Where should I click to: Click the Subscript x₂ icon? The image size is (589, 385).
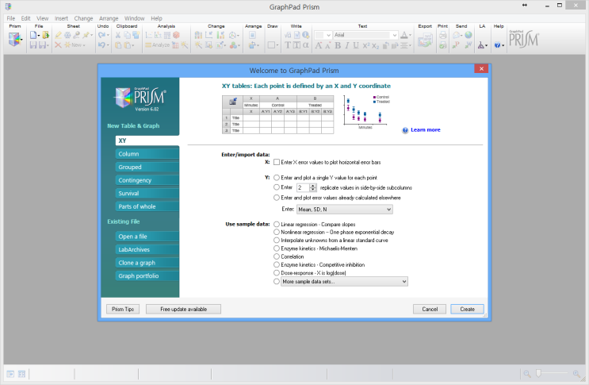click(x=375, y=45)
